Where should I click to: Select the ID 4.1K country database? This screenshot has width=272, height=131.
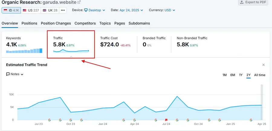pos(11,10)
